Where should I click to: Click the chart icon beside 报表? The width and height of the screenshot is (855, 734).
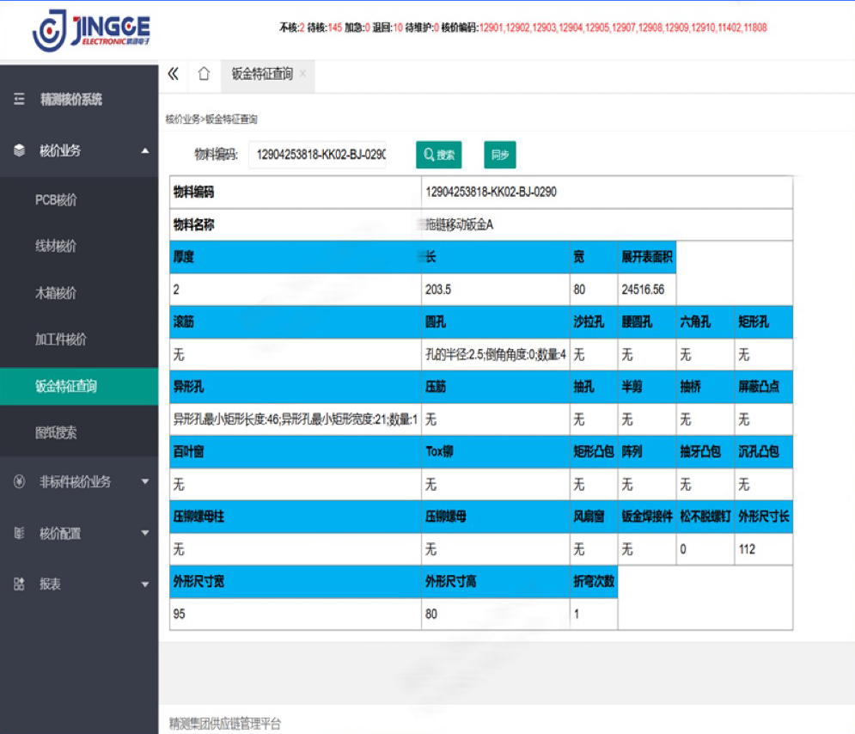[19, 584]
